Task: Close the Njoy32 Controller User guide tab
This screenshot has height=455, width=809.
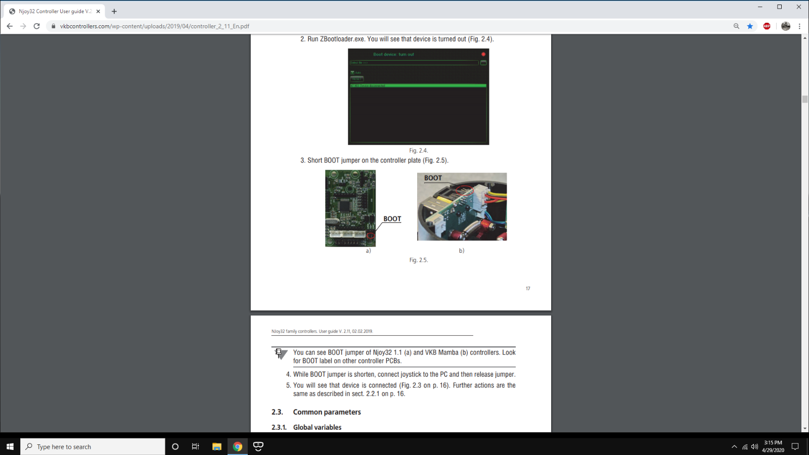Action: 98,11
